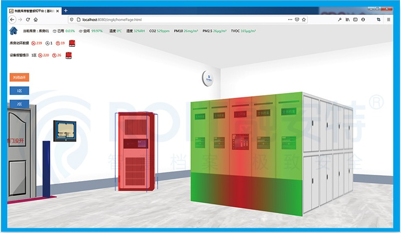
Task: Click the wall-mounted monitor panel
Action: point(65,131)
